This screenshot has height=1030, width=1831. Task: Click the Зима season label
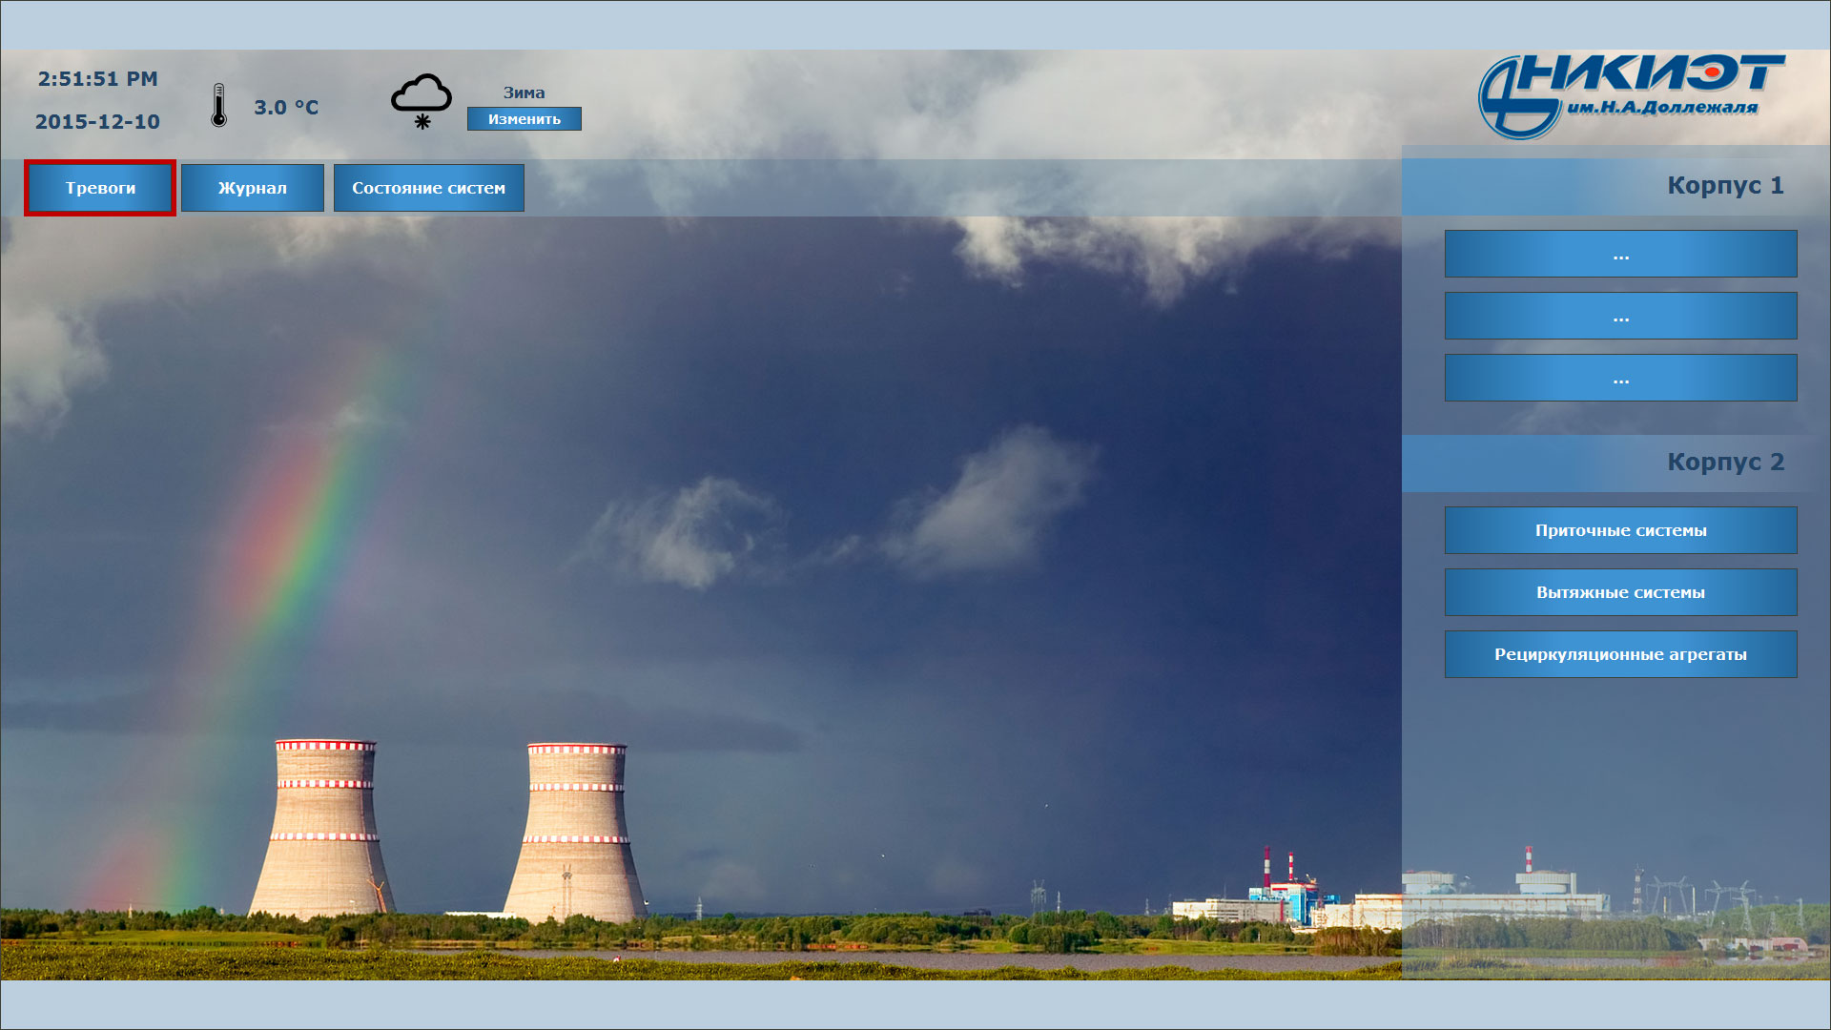point(525,93)
